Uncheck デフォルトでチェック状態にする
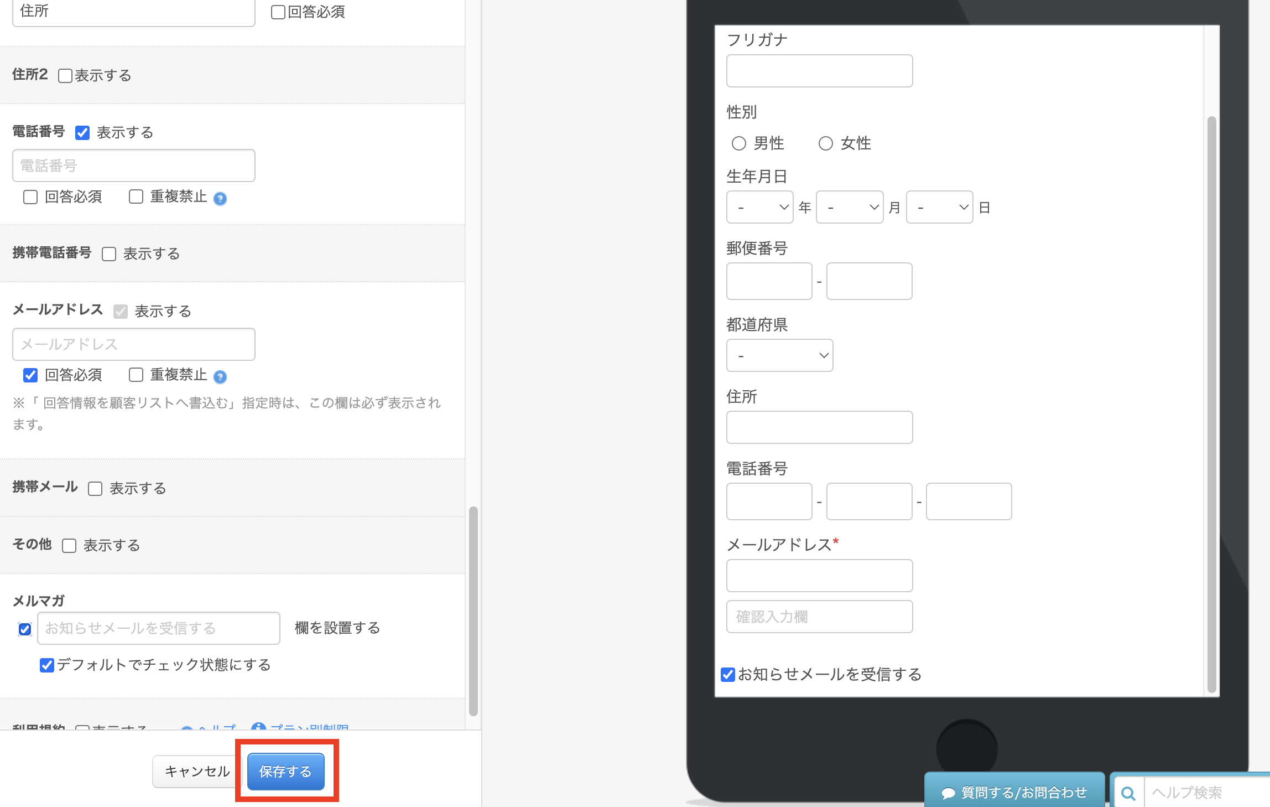This screenshot has height=807, width=1270. (x=47, y=665)
